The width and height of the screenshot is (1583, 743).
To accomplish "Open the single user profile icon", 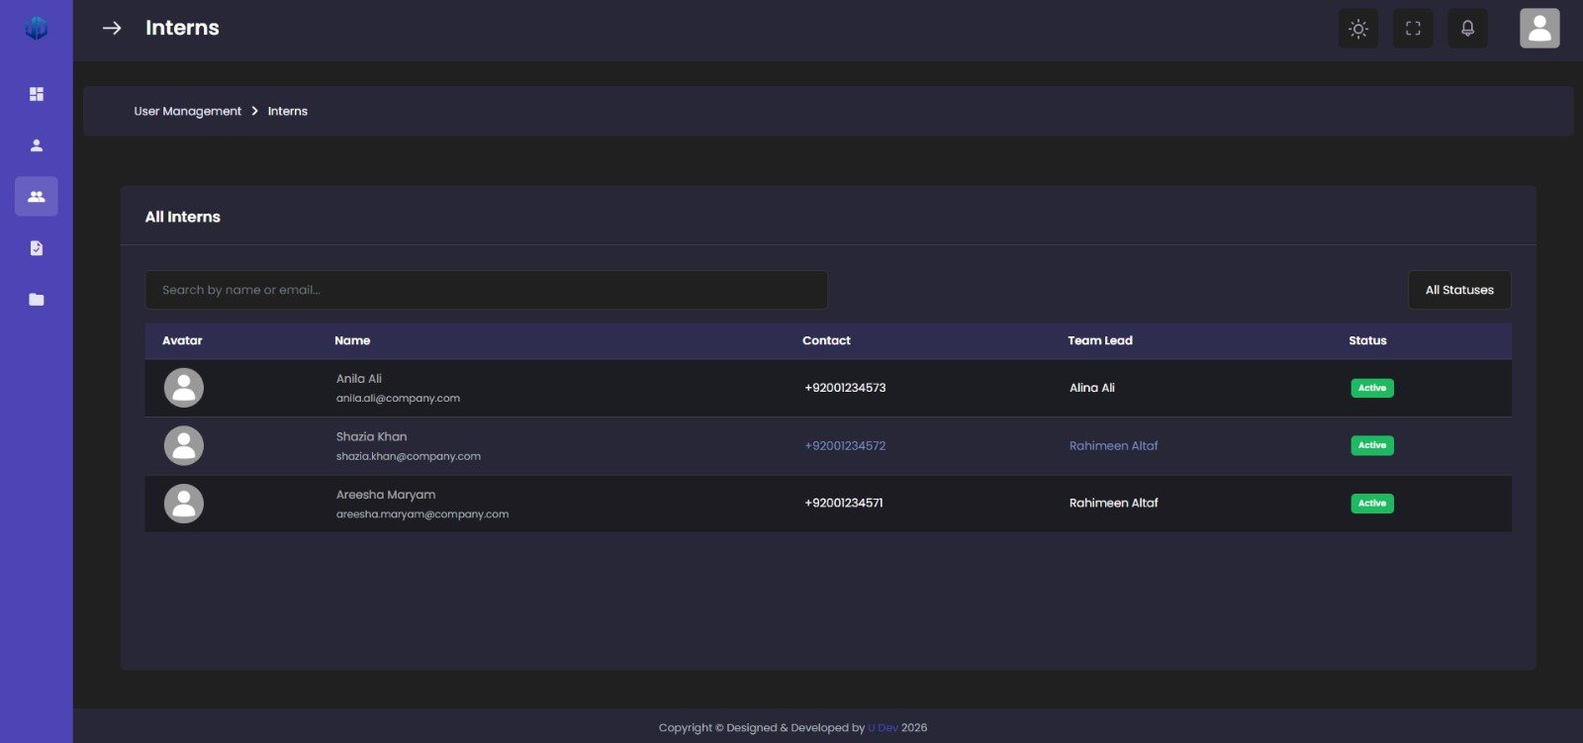I will (37, 145).
